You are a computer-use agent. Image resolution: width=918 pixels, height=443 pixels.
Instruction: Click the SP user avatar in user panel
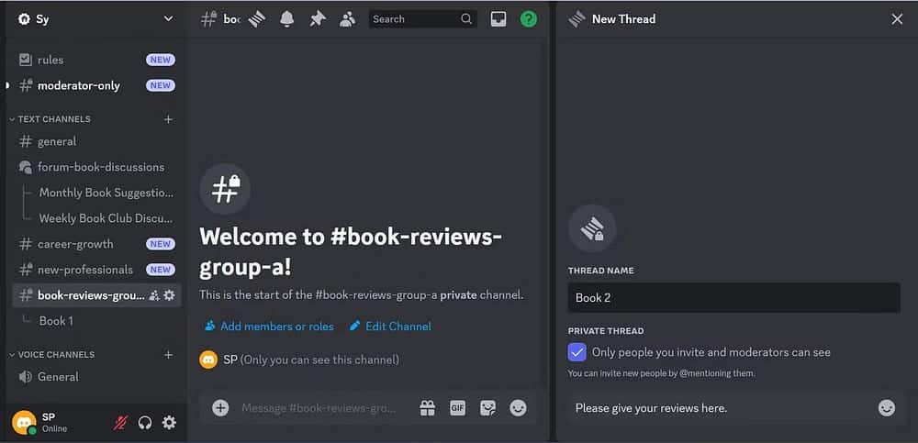24,423
